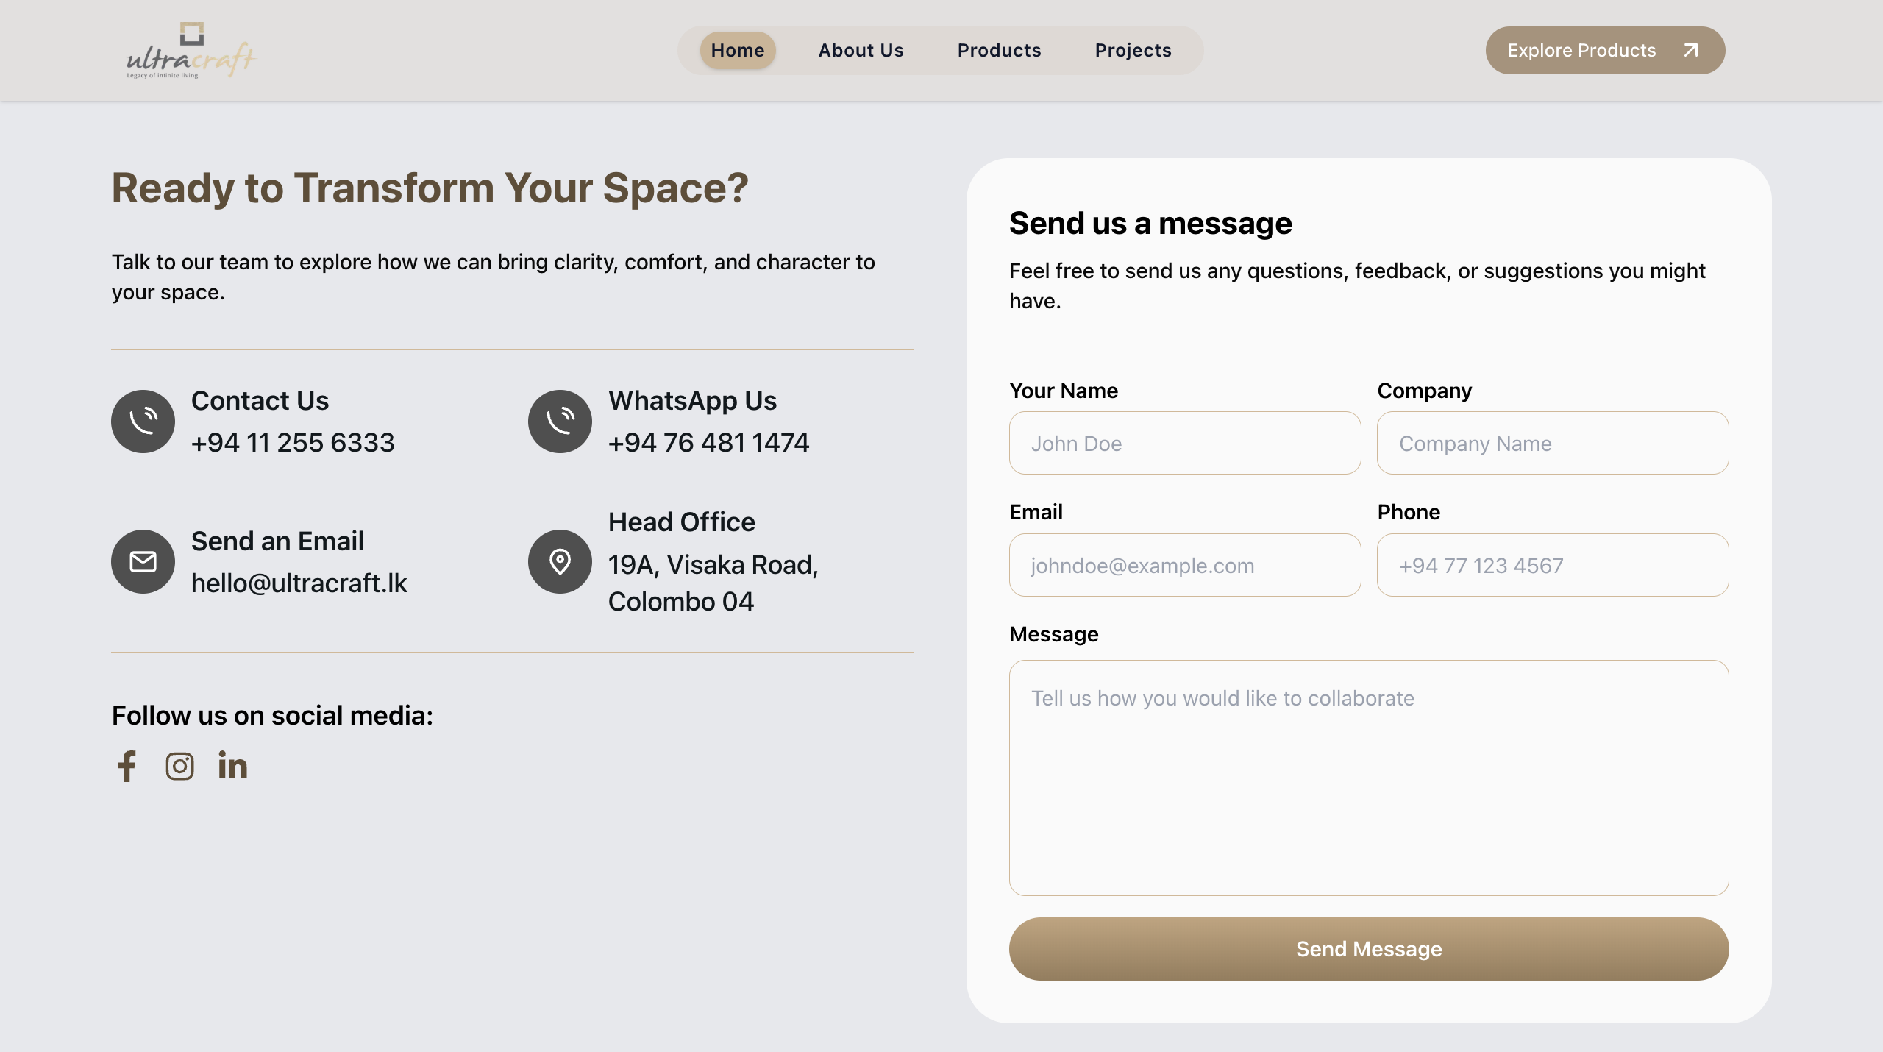Click the WhatsApp Us phone icon
1883x1052 pixels.
[x=560, y=421]
